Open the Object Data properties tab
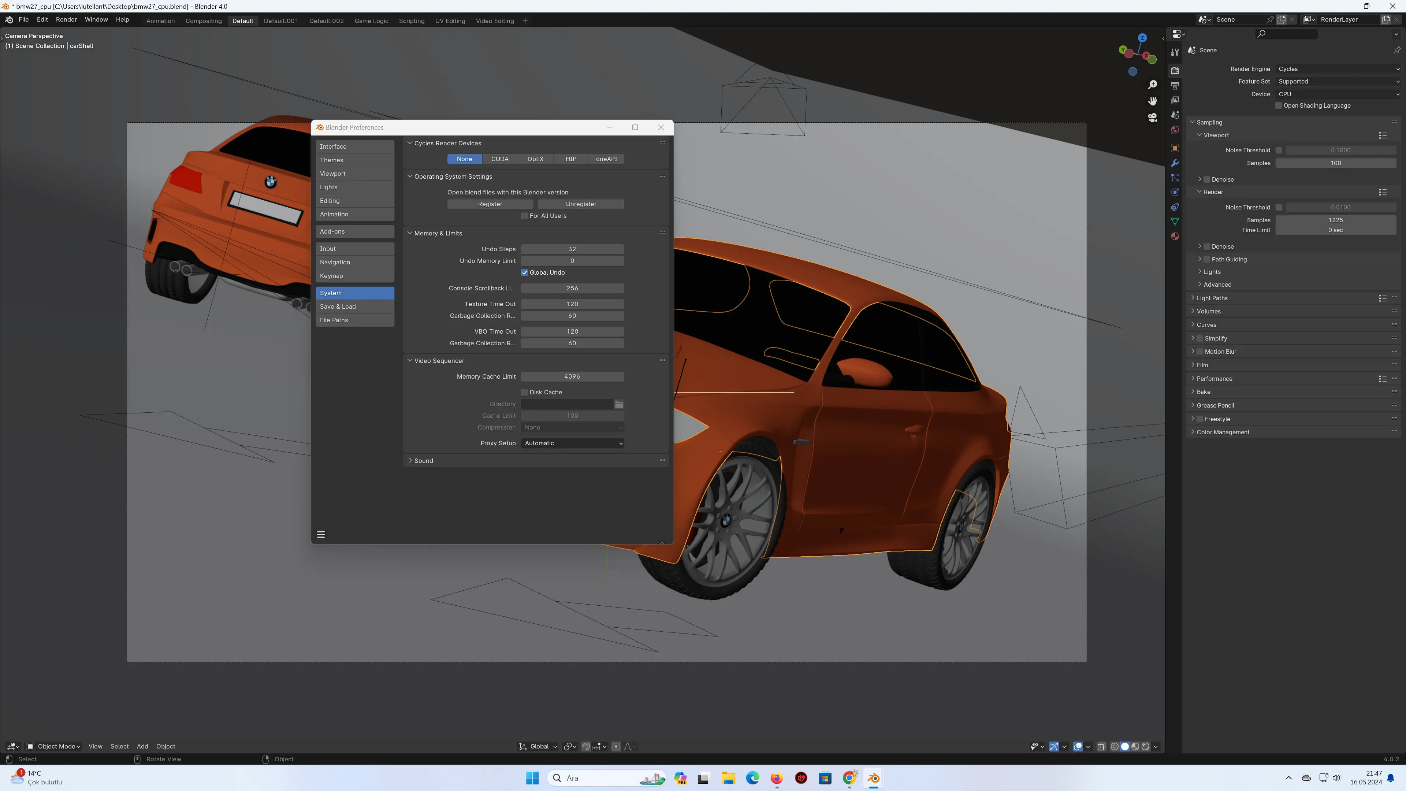Image resolution: width=1406 pixels, height=791 pixels. [x=1175, y=222]
